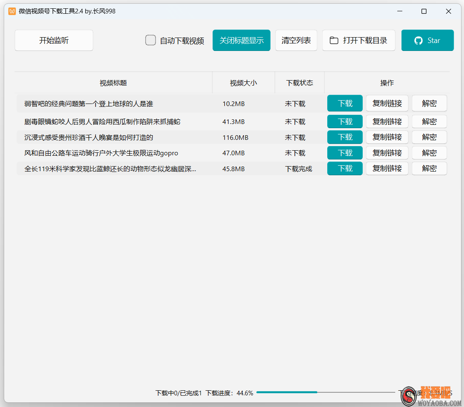Image resolution: width=464 pixels, height=407 pixels.
Task: Select the 风和自由公路车 video row title
Action: pyautogui.click(x=101, y=153)
